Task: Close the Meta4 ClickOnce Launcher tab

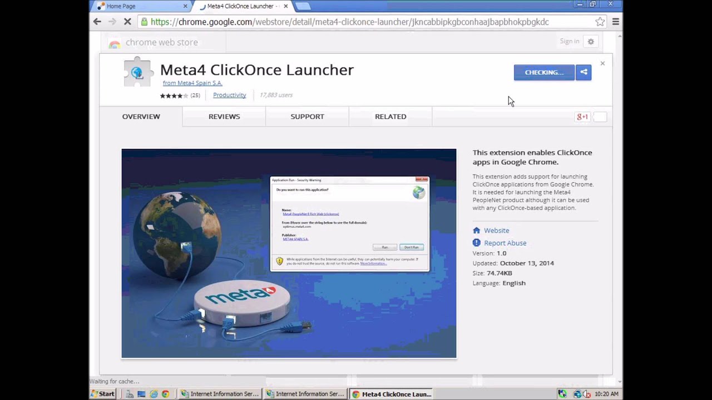Action: click(286, 6)
